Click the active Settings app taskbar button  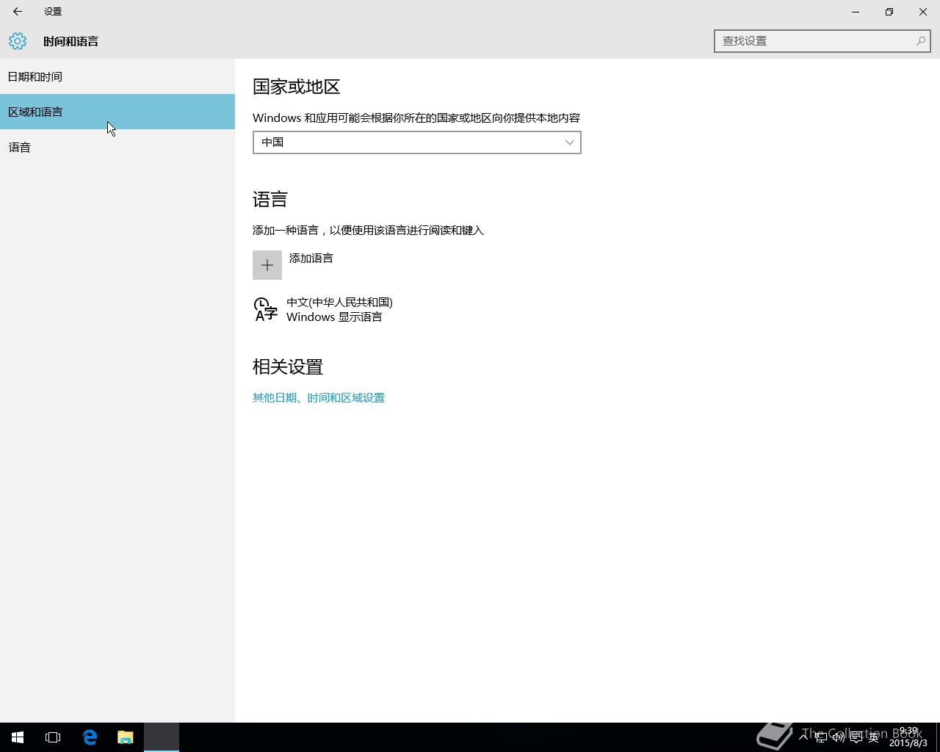(162, 737)
